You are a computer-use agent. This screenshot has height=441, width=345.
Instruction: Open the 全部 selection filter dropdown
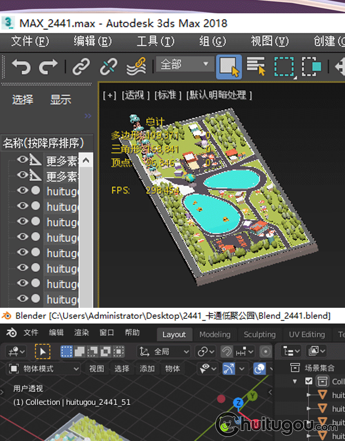(184, 65)
